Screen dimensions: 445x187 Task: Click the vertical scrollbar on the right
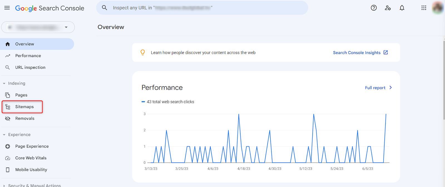click(444, 80)
